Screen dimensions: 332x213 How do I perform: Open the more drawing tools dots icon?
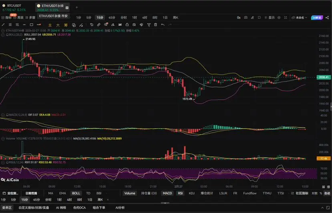(39, 25)
